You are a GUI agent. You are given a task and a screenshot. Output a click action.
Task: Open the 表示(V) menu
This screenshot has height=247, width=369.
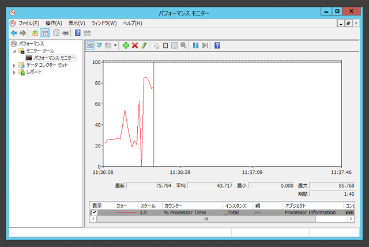pos(77,23)
